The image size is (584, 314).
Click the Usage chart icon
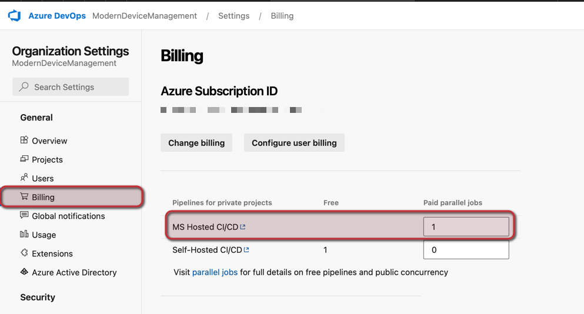(24, 234)
